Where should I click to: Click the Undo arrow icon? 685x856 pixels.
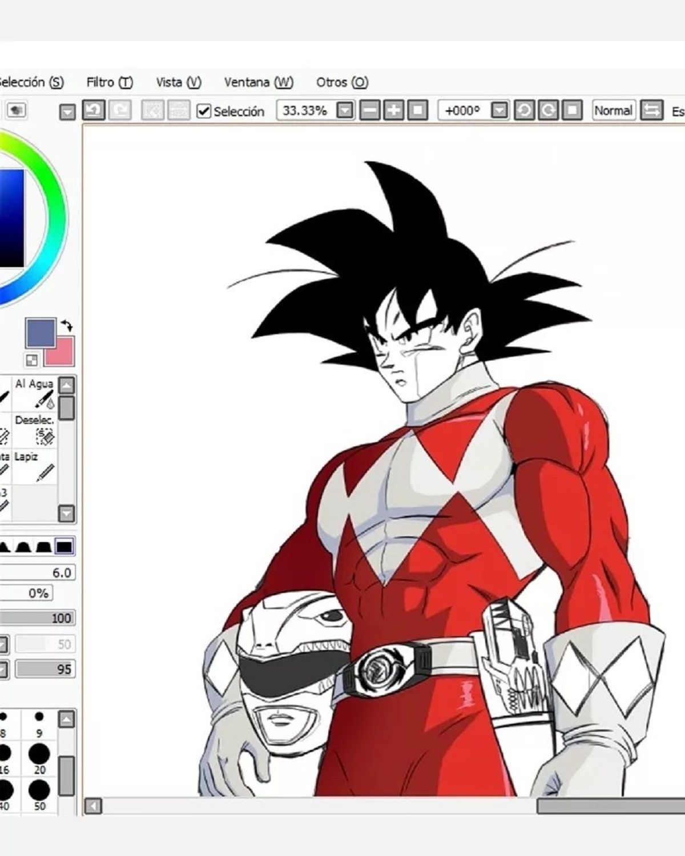95,111
